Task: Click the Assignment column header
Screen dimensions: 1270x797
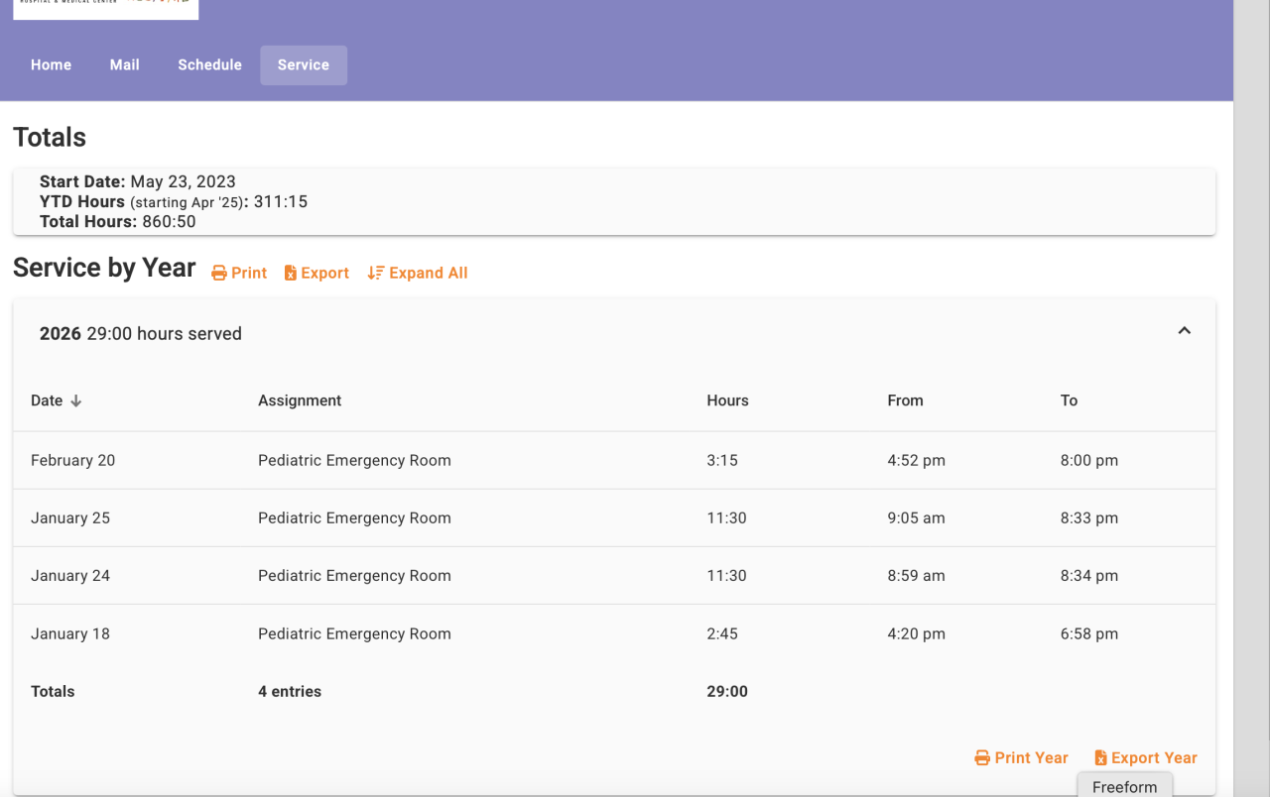Action: [300, 401]
